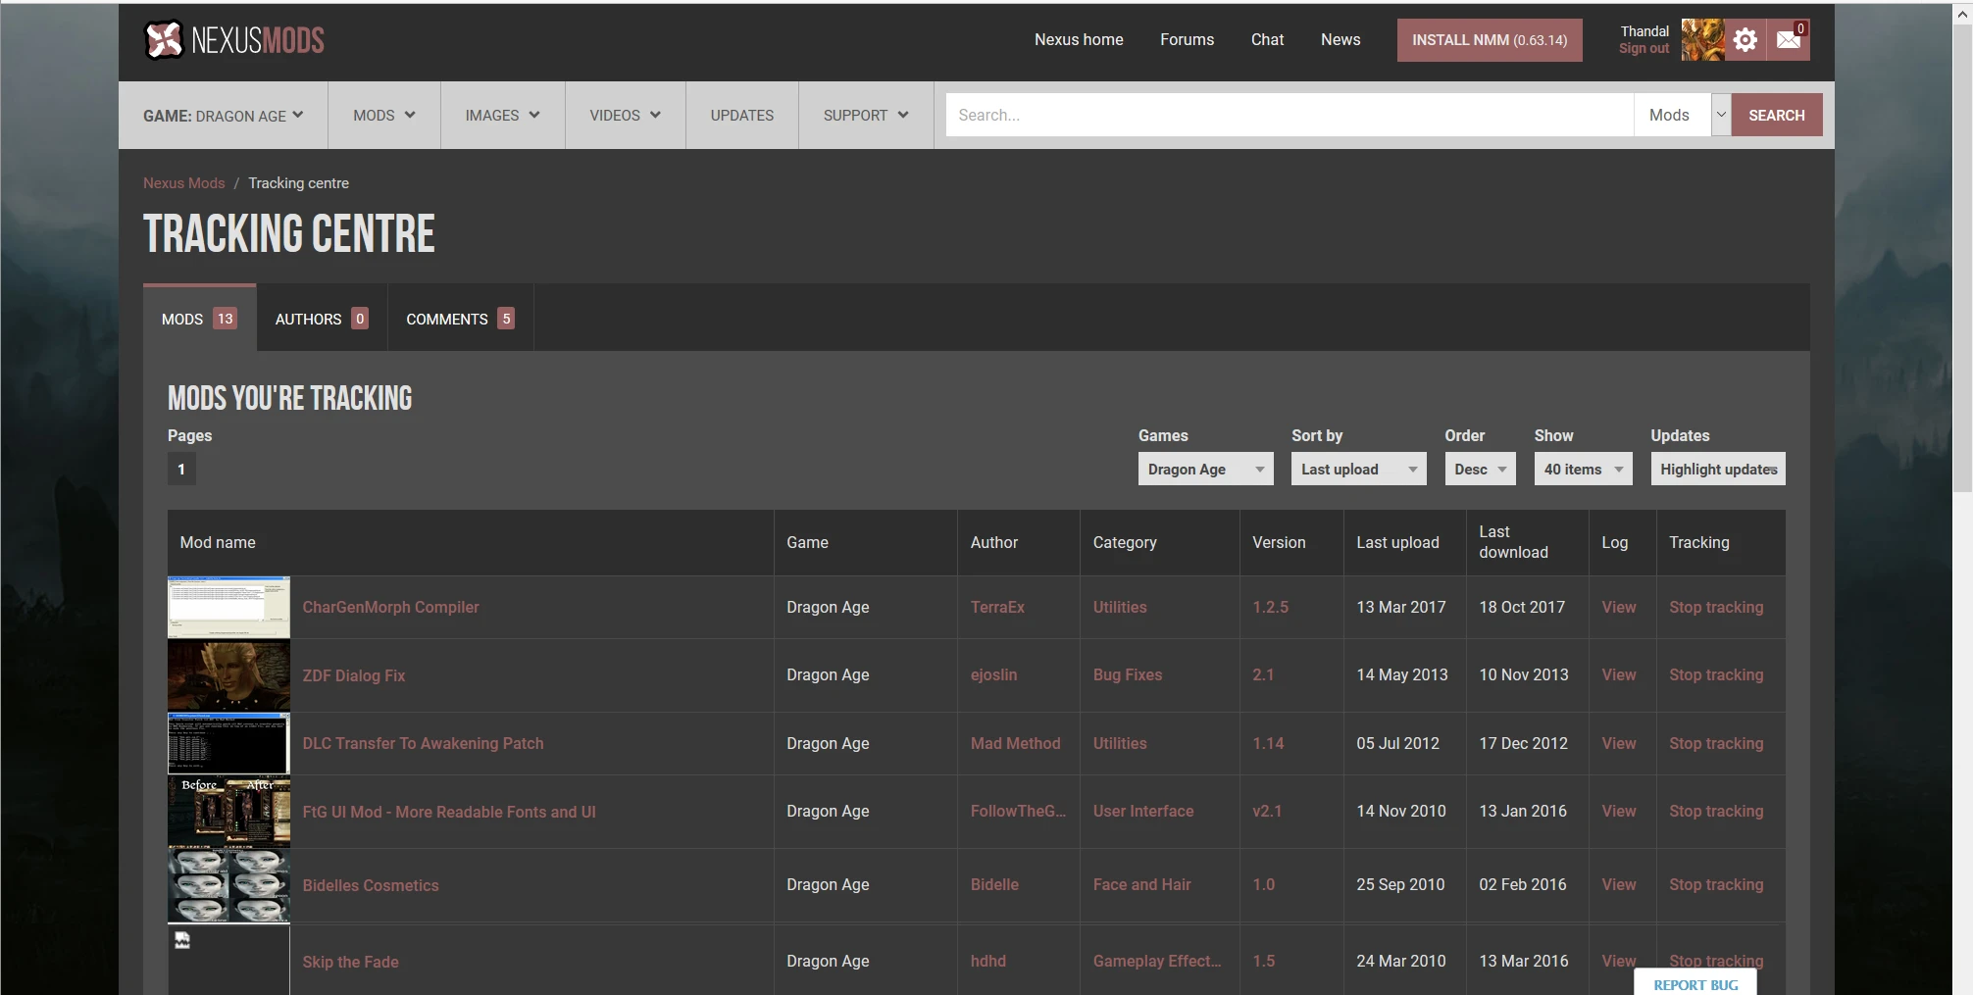The height and width of the screenshot is (995, 1973).
Task: Stop tracking DLC Transfer To Awakening Patch
Action: click(x=1716, y=744)
